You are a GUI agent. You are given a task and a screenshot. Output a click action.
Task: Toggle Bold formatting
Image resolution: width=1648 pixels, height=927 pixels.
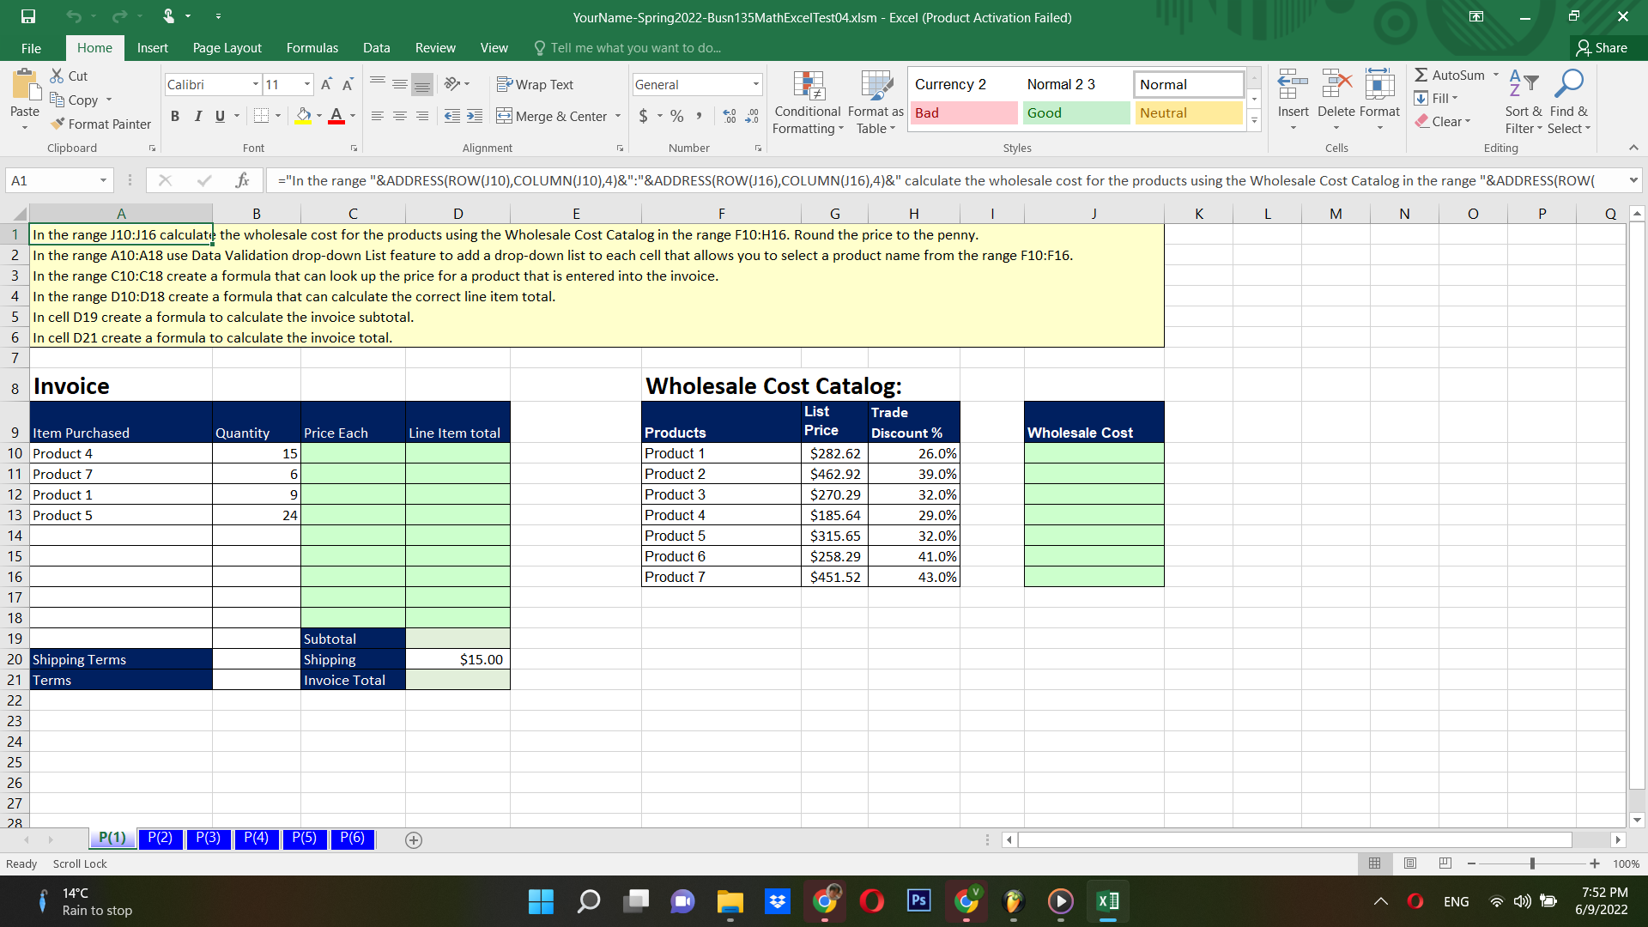[x=175, y=116]
